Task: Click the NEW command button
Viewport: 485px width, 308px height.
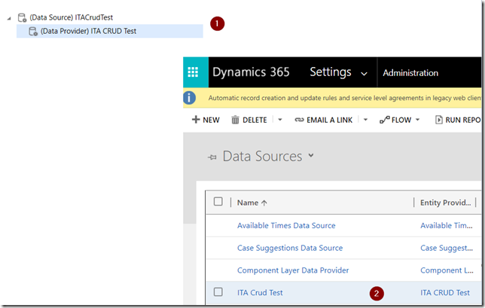Action: 206,120
